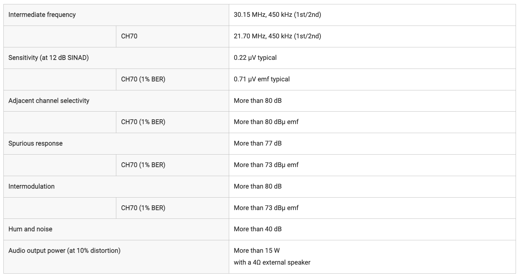This screenshot has height=278, width=520.
Task: Select CH70 (1% BER) under Spurious response
Action: click(172, 165)
